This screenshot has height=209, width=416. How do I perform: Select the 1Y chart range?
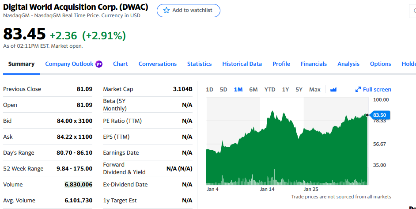point(285,90)
